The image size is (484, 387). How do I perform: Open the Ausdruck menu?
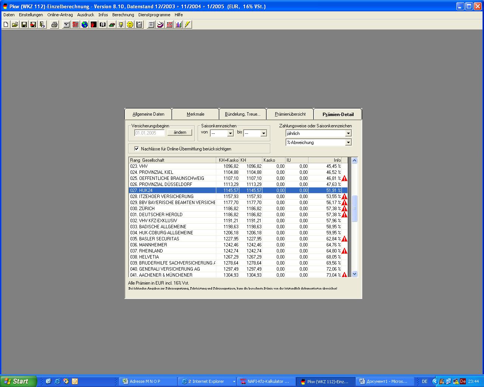[x=85, y=15]
